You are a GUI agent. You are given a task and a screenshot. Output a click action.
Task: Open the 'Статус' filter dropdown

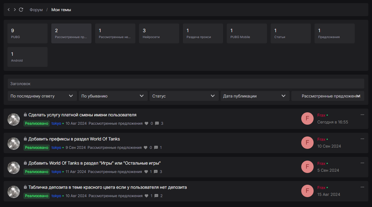coord(184,96)
